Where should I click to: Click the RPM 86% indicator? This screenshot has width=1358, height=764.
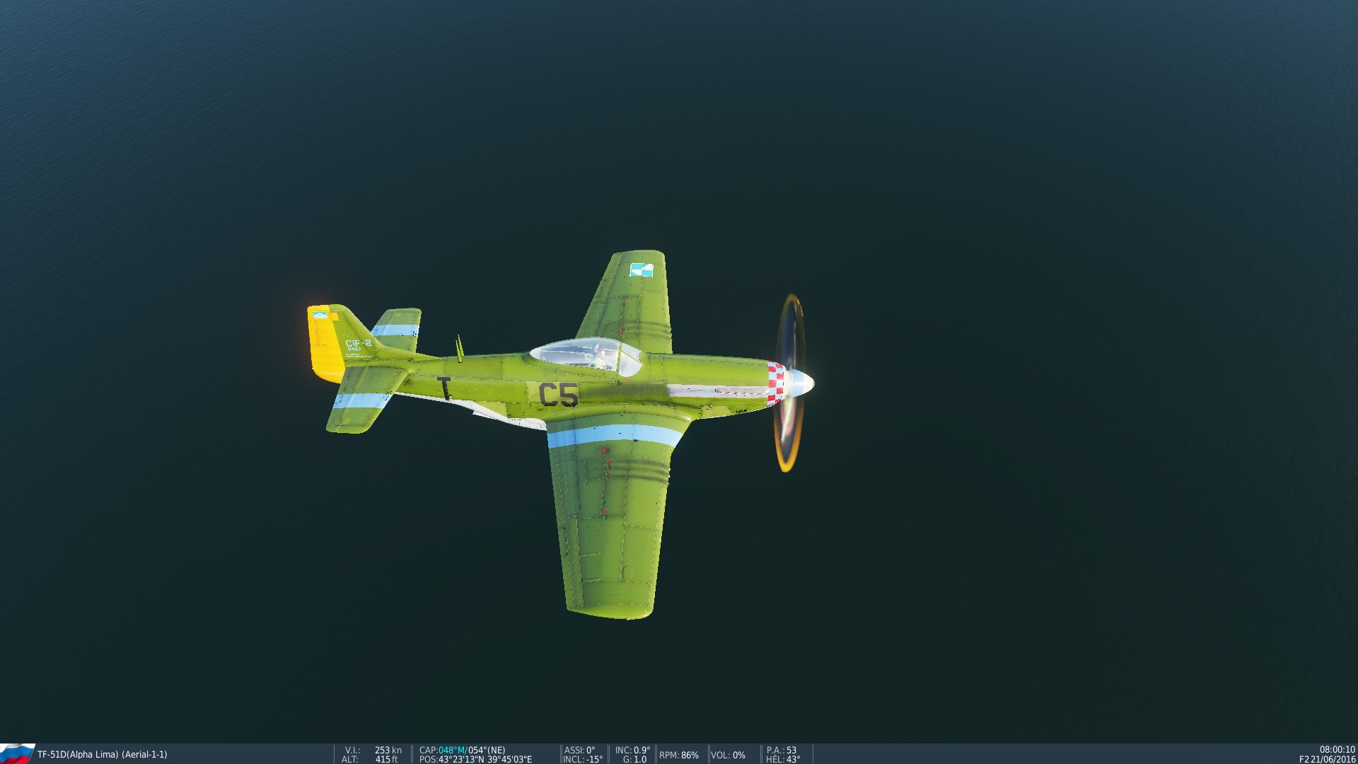point(679,755)
